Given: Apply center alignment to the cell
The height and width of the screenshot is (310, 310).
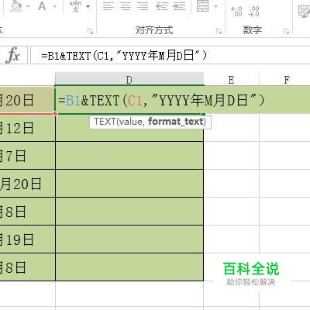Looking at the screenshot, I should click(126, 6).
